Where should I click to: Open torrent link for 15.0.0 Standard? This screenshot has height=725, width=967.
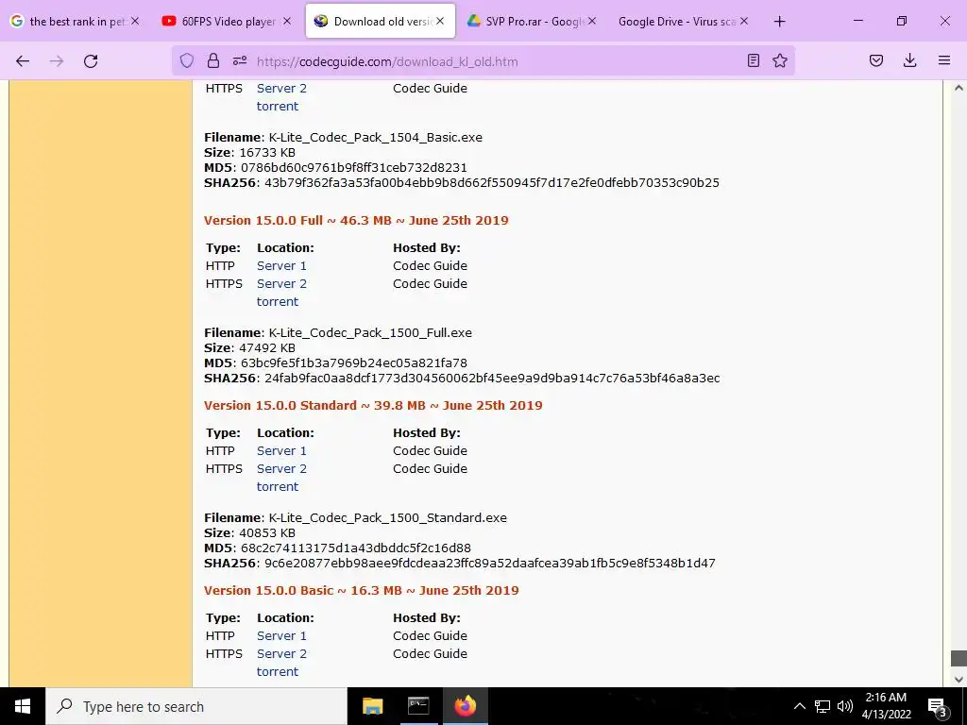278,486
